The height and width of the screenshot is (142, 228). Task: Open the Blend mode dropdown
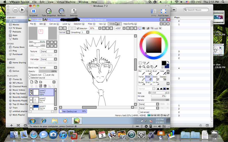(55, 68)
